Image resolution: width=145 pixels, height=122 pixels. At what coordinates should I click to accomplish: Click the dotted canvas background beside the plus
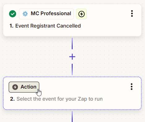(x=103, y=57)
